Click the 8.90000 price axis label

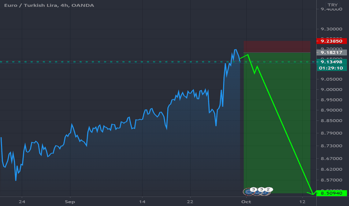[x=331, y=110]
